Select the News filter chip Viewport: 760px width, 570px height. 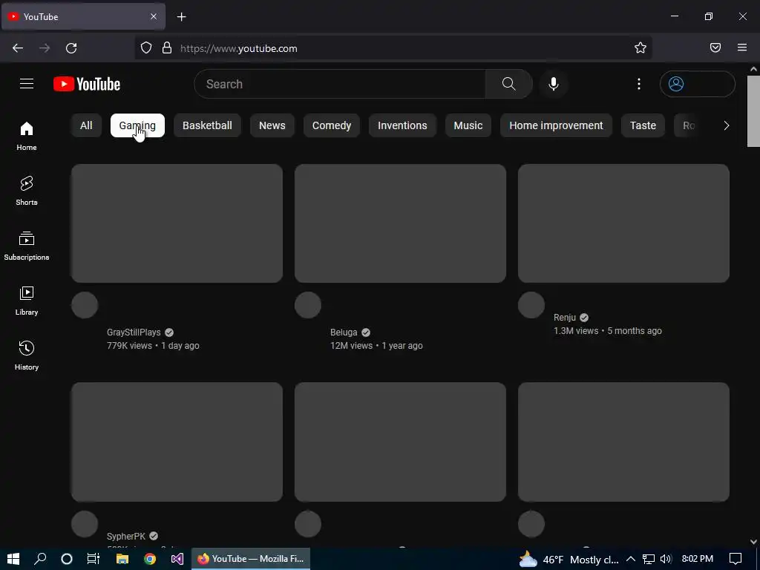(272, 125)
